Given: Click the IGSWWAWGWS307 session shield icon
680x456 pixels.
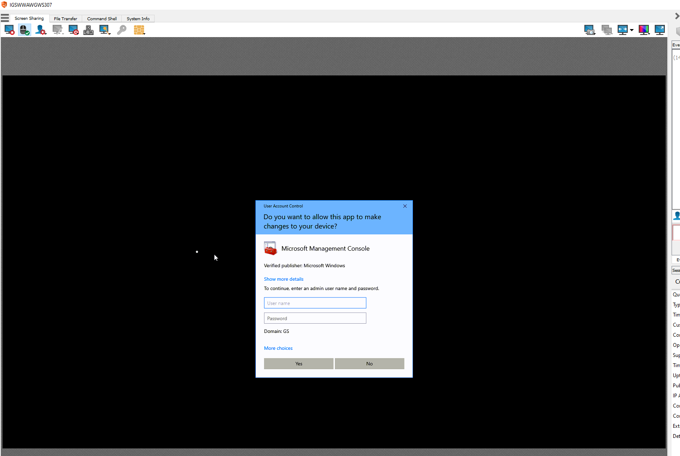Looking at the screenshot, I should click(x=4, y=5).
